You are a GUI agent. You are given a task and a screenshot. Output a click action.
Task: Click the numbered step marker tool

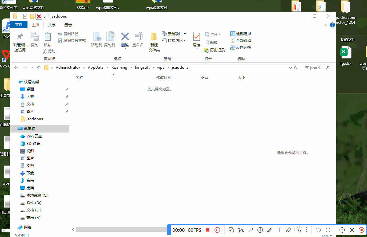point(260,230)
